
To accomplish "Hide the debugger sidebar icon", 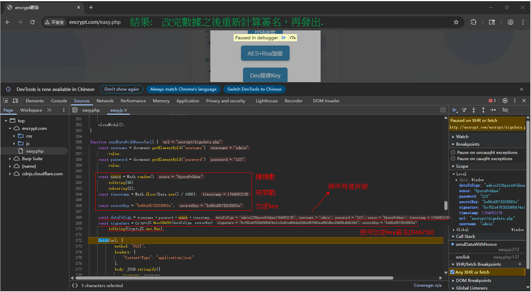I will [x=443, y=110].
